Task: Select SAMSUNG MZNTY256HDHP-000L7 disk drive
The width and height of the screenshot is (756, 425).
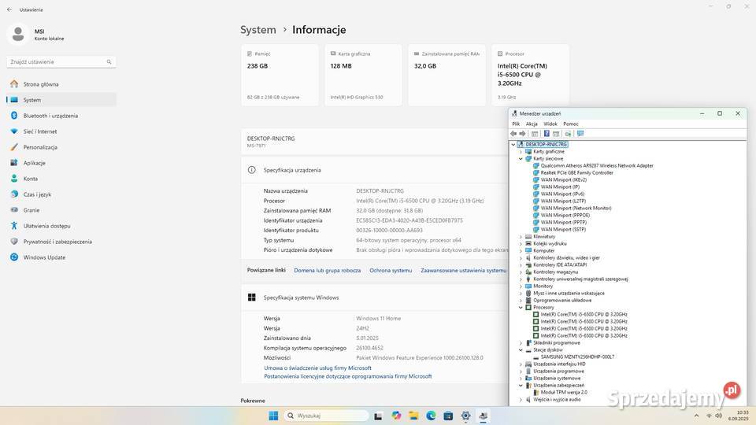Action: (577, 357)
